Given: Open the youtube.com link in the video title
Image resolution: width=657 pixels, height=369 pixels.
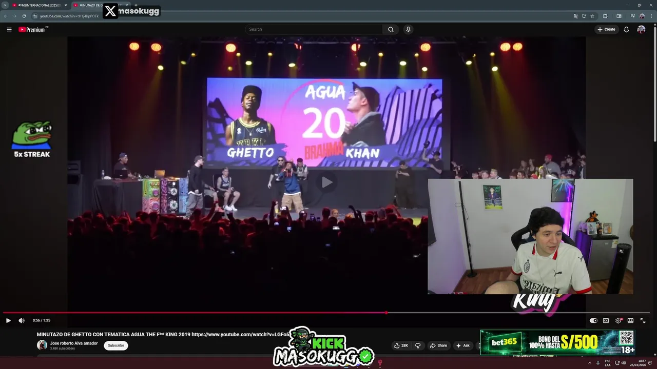Looking at the screenshot, I should [241, 335].
